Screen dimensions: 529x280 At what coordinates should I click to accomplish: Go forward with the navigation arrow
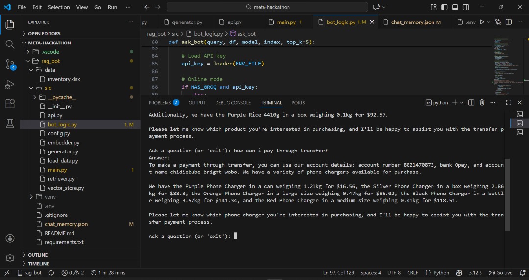click(x=158, y=7)
